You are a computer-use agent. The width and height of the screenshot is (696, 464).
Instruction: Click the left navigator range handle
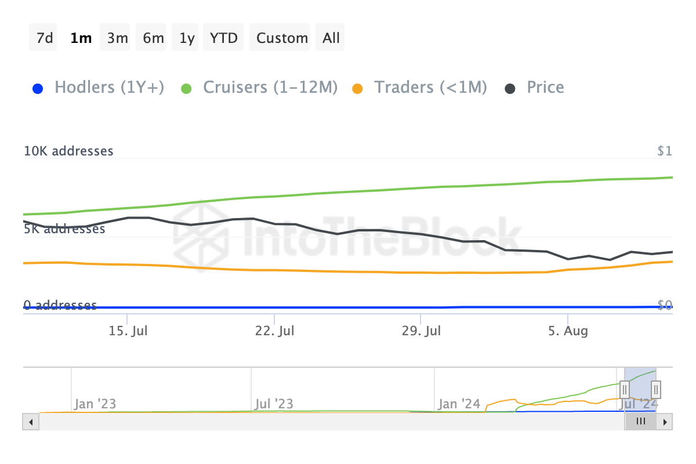coord(625,388)
